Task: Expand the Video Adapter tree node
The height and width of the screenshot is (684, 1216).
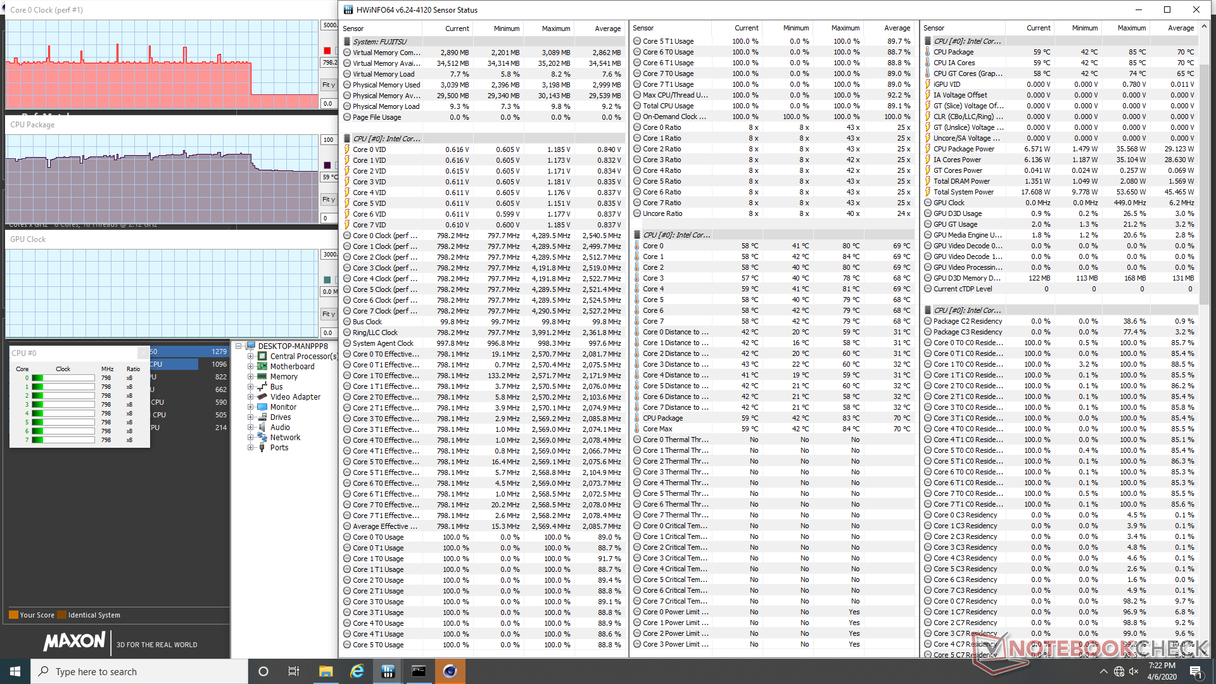Action: coord(250,397)
